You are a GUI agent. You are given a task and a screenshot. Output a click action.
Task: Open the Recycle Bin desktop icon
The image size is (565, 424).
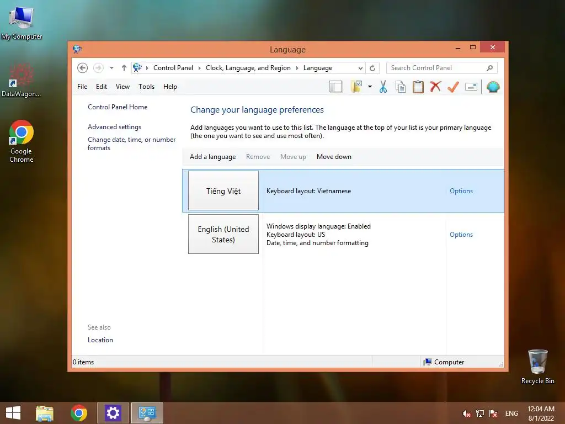(x=537, y=367)
